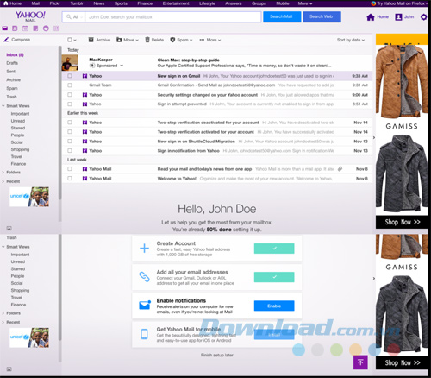Open the select-all dropdown arrow
Viewport: 431px width, 378px height.
[x=75, y=40]
